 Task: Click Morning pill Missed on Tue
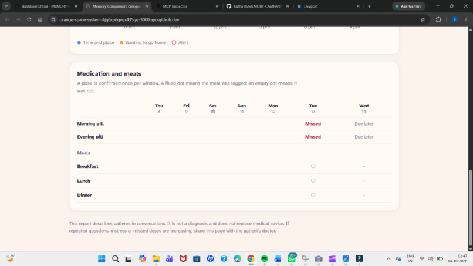[313, 124]
